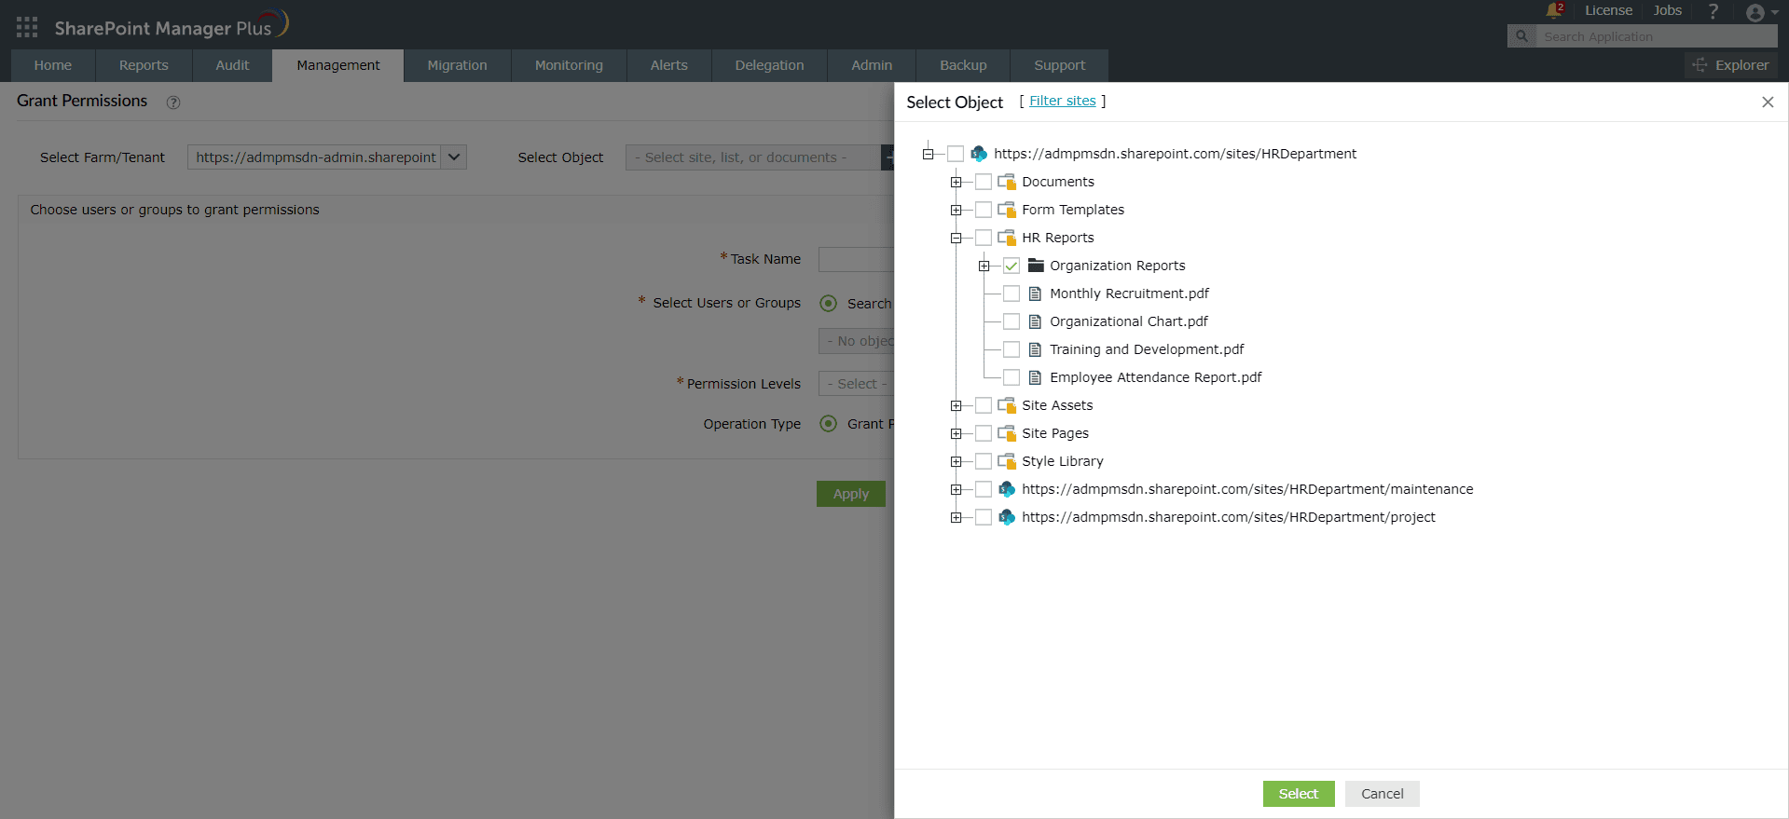Focus the Search Application input field
This screenshot has width=1789, height=819.
1656,36
